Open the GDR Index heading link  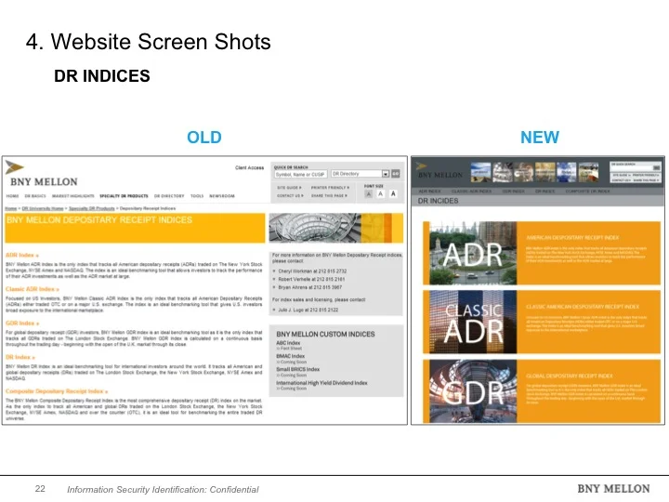coord(22,324)
